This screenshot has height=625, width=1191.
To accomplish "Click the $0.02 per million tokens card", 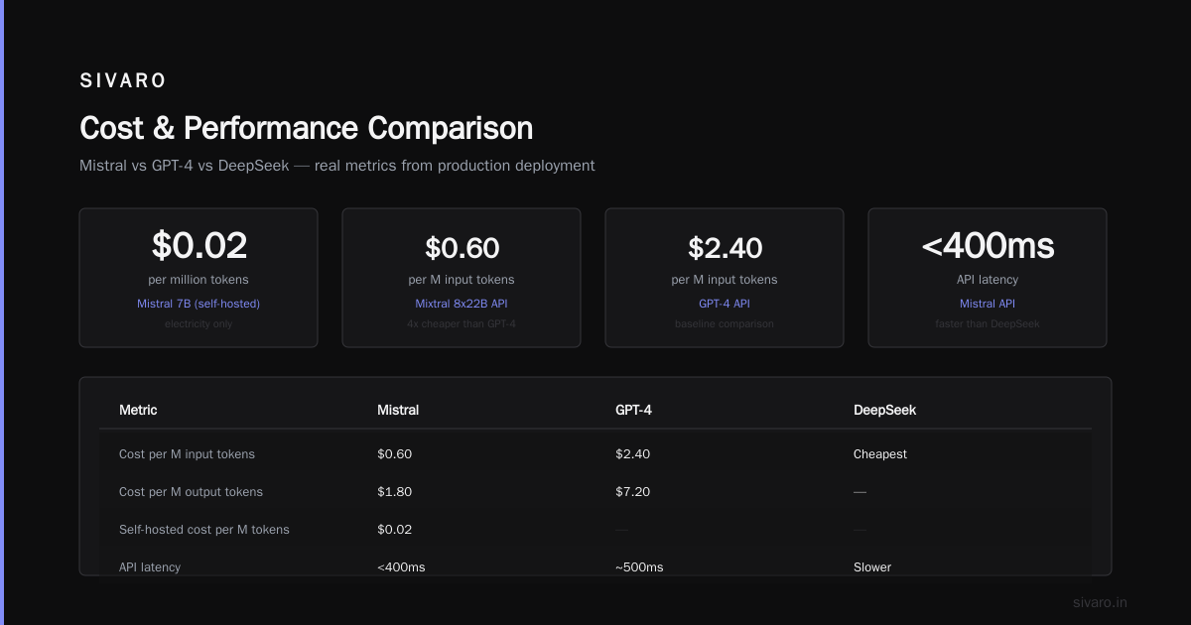I will (198, 278).
